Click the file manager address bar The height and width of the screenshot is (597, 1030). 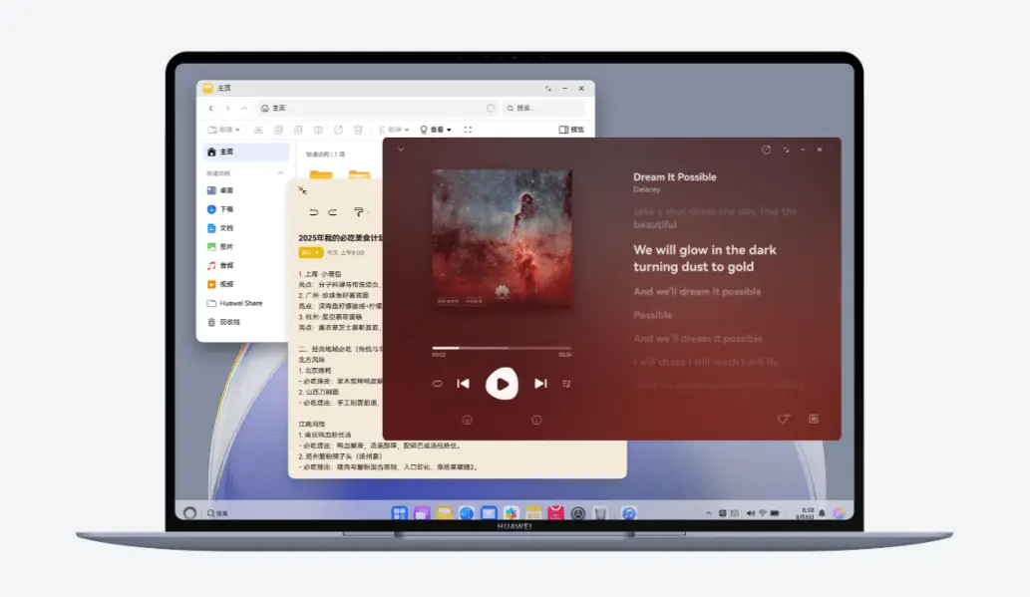pos(376,108)
